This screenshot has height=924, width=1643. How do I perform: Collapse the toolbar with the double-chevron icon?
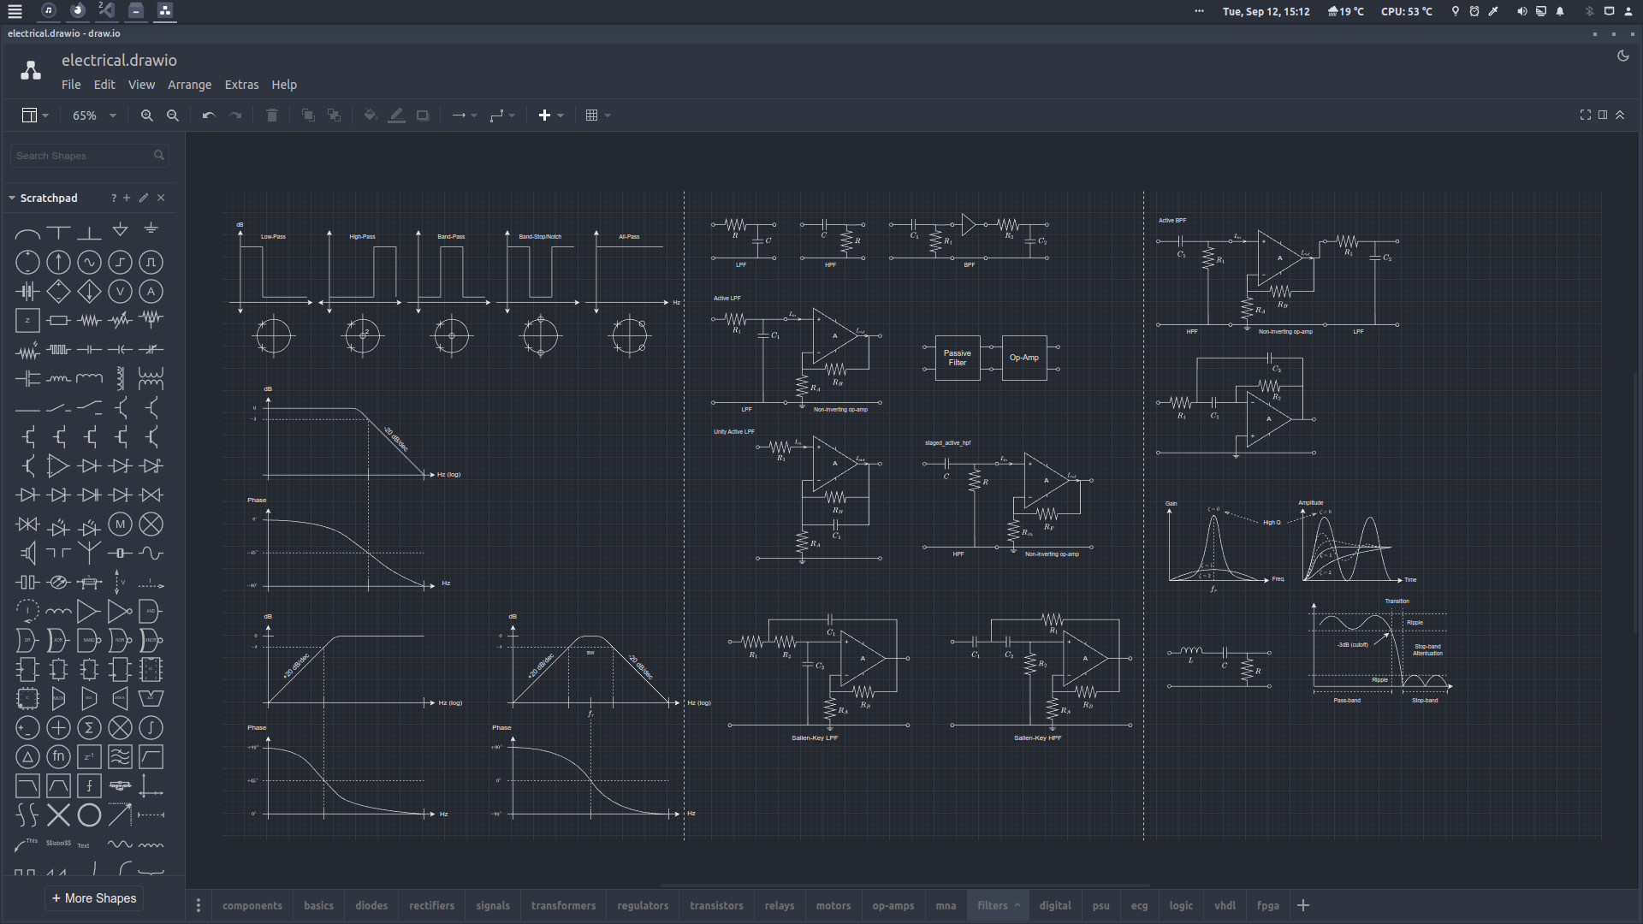click(1620, 115)
